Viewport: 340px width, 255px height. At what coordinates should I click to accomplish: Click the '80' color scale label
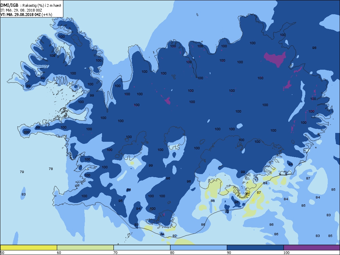tap(172, 253)
